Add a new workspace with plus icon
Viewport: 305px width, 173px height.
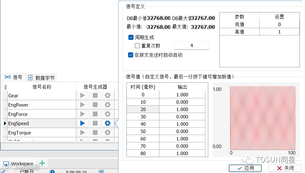pos(42,163)
